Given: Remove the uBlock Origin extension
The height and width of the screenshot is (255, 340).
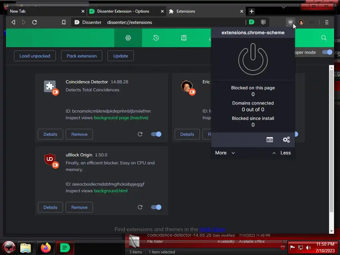Looking at the screenshot, I should tap(79, 207).
